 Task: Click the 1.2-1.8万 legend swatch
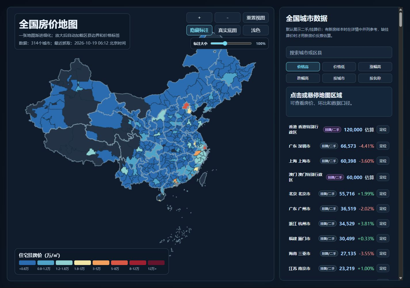[64, 263]
